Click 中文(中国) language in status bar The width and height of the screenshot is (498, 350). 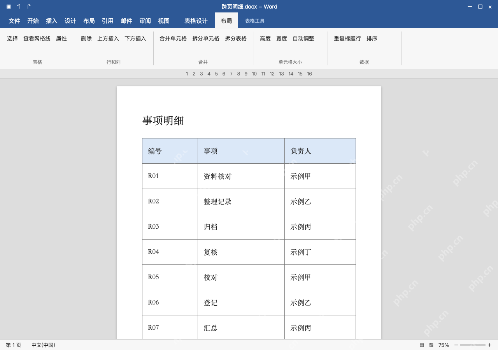[43, 345]
